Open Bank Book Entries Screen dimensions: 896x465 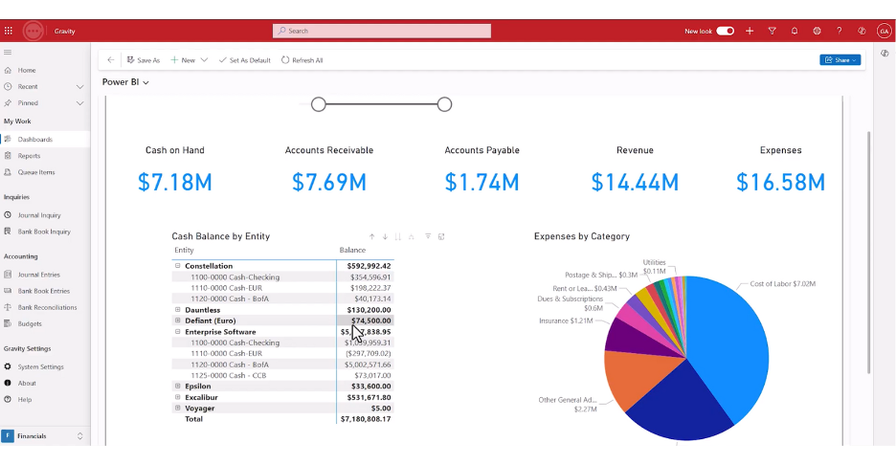tap(43, 291)
